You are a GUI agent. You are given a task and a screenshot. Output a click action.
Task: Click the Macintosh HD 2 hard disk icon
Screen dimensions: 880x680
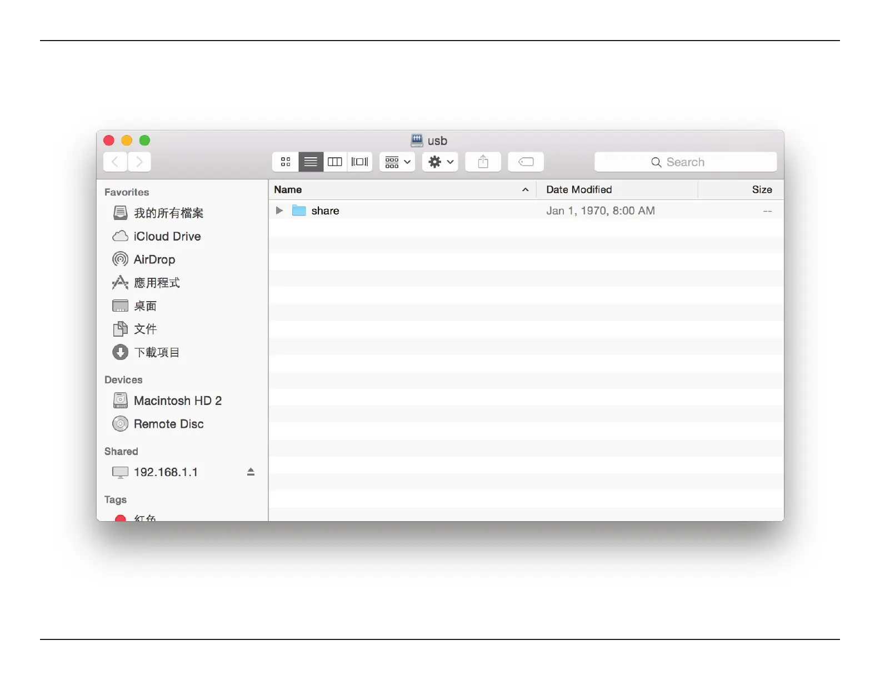point(120,401)
